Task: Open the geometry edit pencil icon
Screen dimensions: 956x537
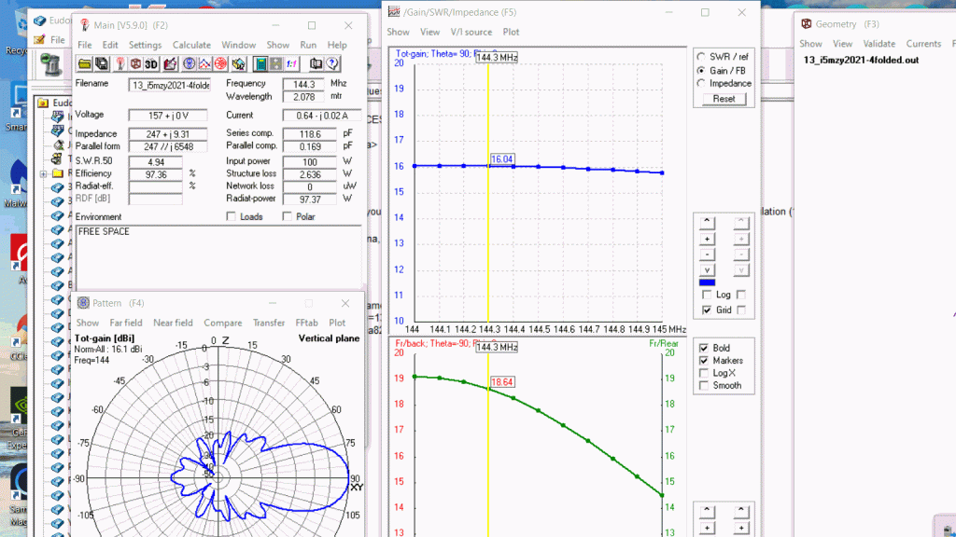Action: click(170, 63)
